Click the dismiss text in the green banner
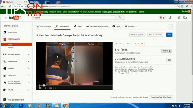Screen dimensions: 193x108 coord(185,11)
